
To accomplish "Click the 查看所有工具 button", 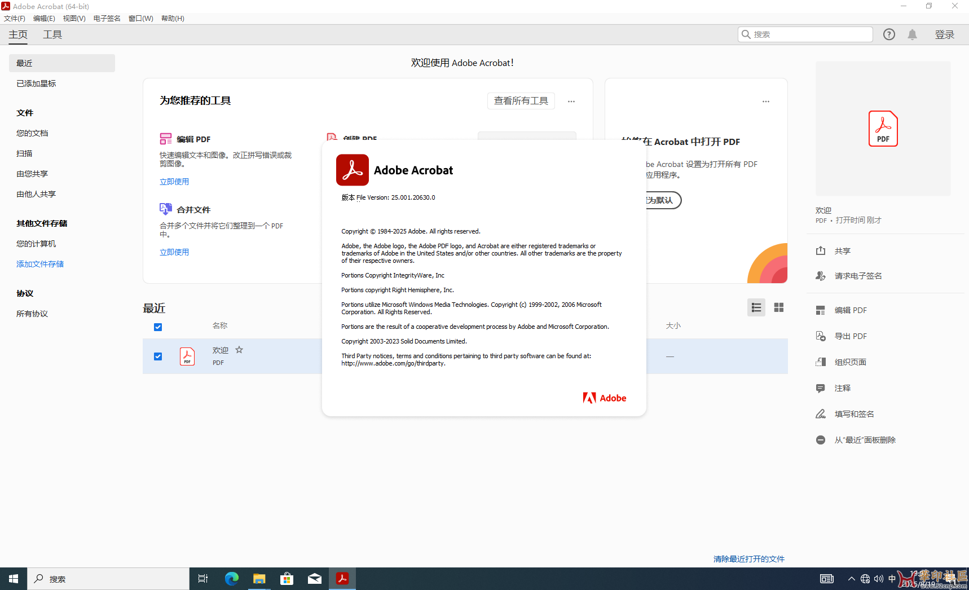I will [521, 101].
